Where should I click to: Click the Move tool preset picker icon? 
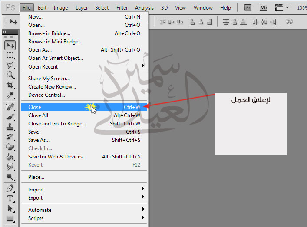click(x=13, y=22)
